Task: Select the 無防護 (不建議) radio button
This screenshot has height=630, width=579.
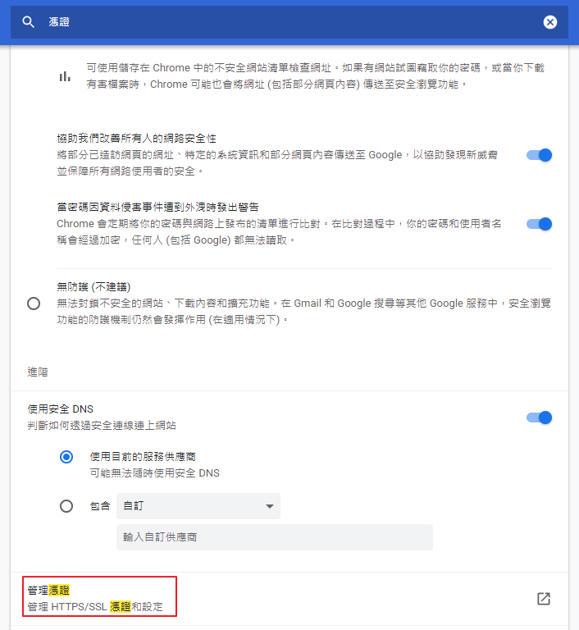Action: tap(34, 304)
